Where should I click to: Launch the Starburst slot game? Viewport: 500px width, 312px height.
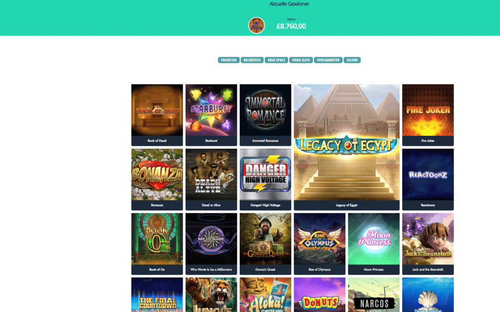(x=211, y=115)
